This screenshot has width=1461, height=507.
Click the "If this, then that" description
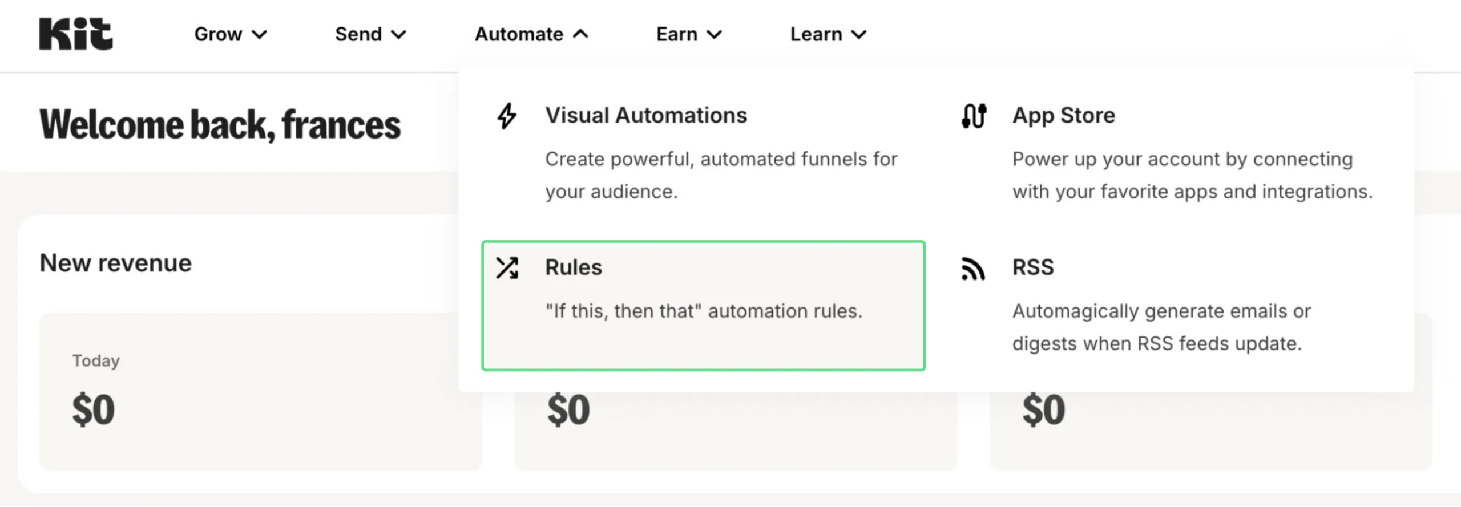coord(704,311)
